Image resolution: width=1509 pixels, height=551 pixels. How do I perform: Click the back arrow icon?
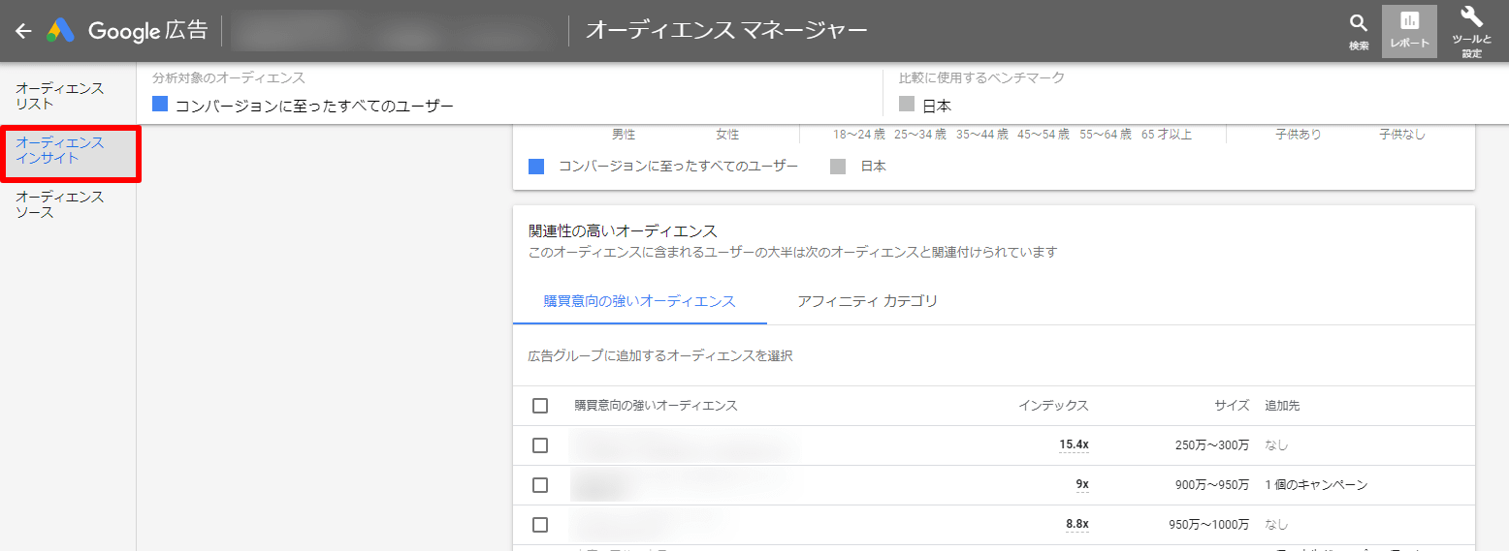pos(23,31)
